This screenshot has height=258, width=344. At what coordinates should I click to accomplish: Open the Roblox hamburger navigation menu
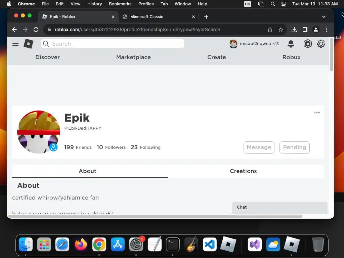coord(15,44)
